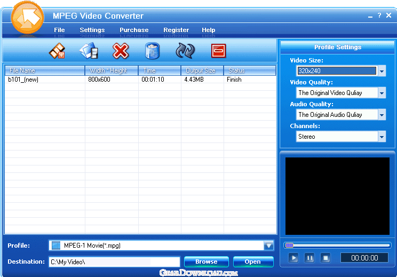Click the File Name column header
397x277 pixels.
click(x=45, y=70)
